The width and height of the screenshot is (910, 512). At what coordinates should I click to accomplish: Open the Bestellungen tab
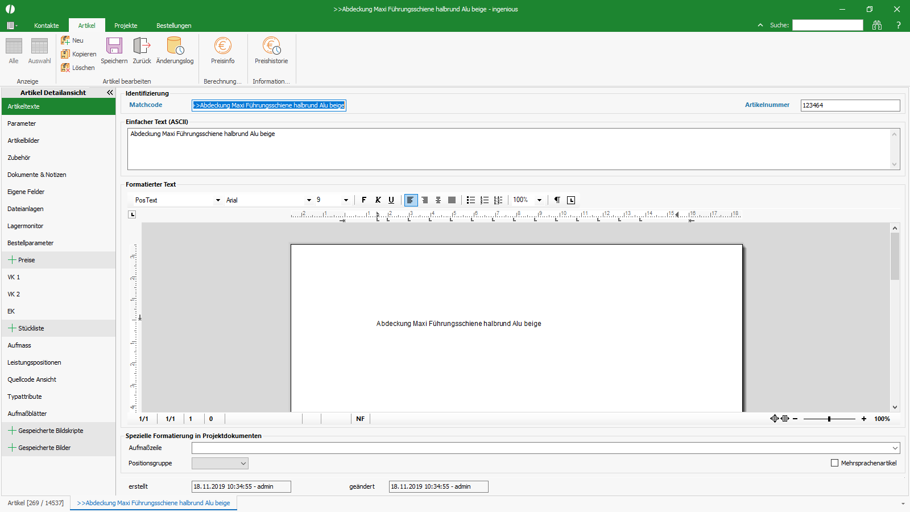[174, 26]
